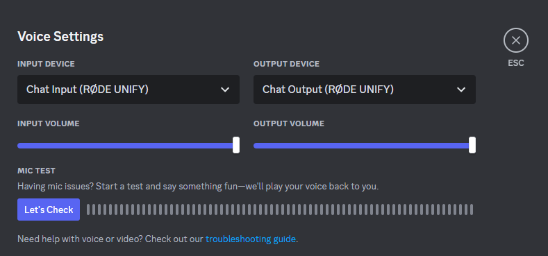Click the Output Volume slider handle

472,145
